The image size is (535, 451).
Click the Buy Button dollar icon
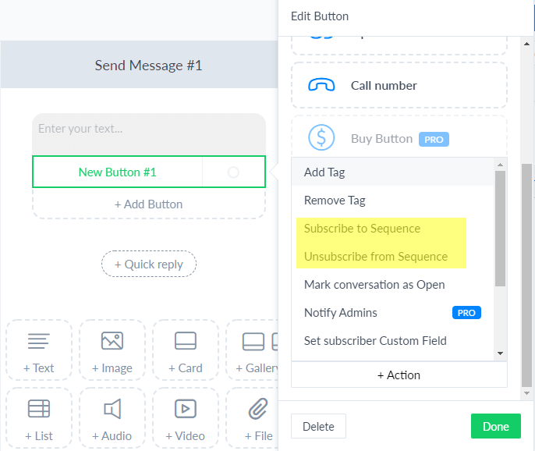(321, 137)
